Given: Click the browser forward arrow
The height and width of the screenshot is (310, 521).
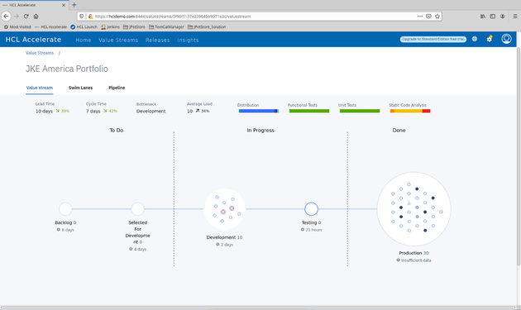Looking at the screenshot, I should (x=17, y=16).
